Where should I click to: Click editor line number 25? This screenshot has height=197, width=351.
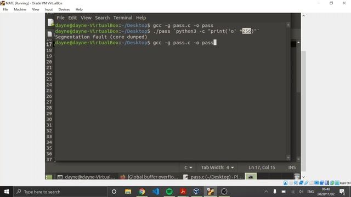pyautogui.click(x=49, y=90)
